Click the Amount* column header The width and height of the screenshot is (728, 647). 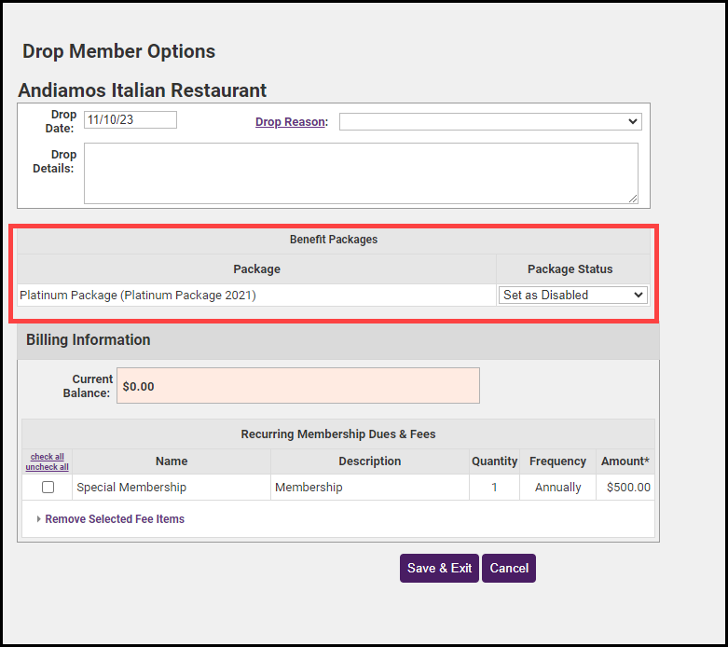click(x=625, y=461)
